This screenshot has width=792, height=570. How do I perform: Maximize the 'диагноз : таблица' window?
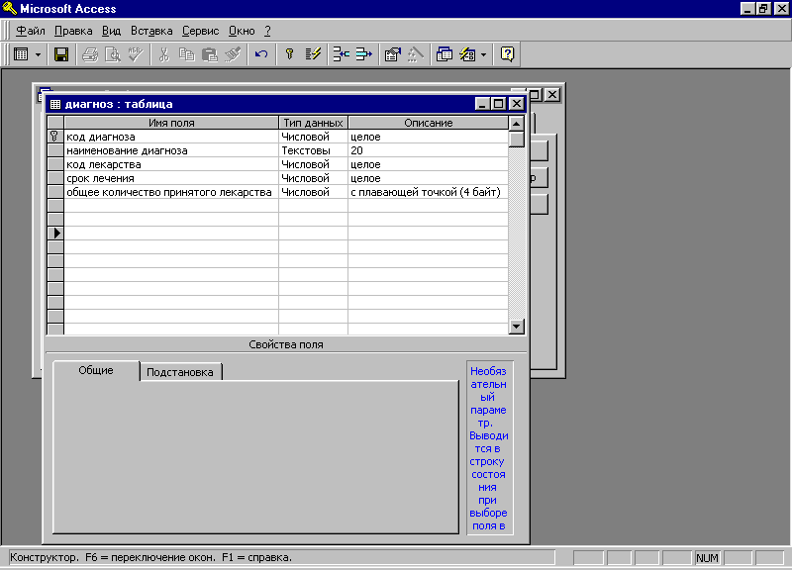coord(499,104)
